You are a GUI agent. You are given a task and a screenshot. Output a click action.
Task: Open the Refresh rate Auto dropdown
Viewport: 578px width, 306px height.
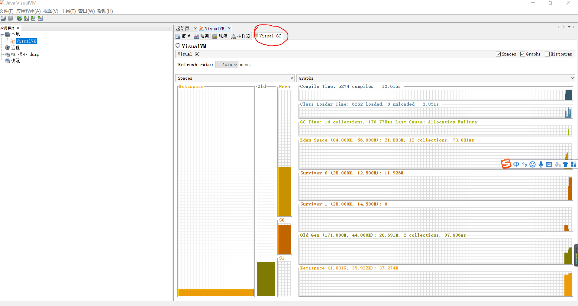(227, 65)
